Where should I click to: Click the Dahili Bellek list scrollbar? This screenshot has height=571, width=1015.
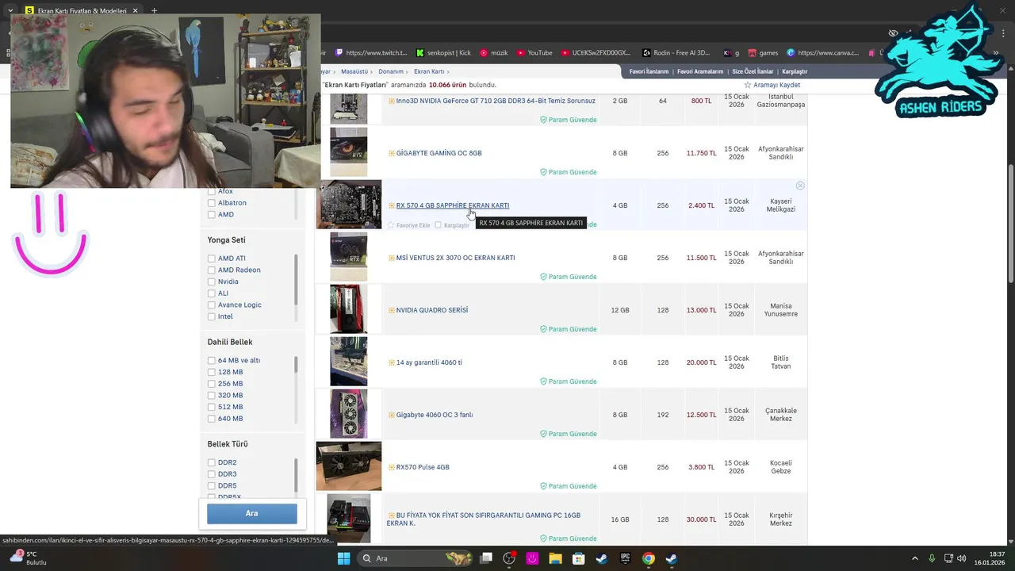pos(296,364)
